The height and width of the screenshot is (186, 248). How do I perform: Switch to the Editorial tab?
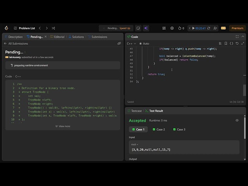pyautogui.click(x=57, y=37)
